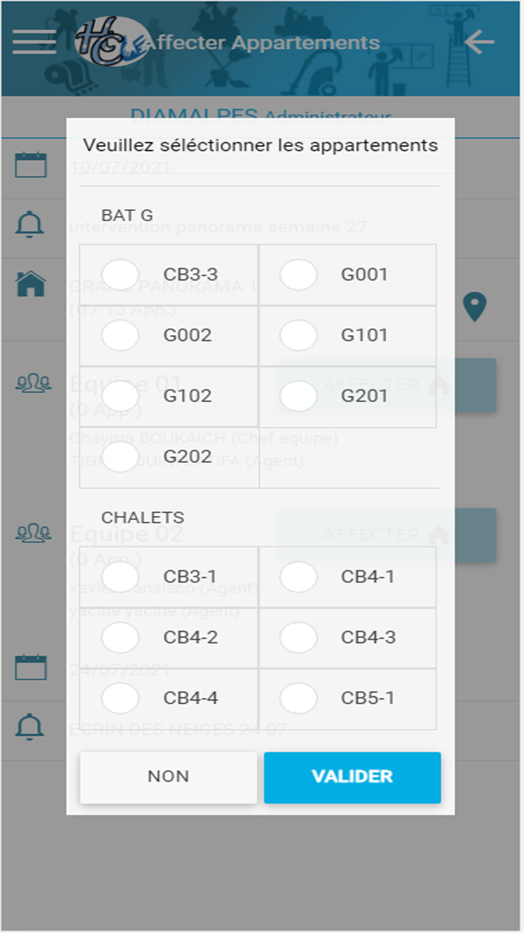Click the back arrow in header
The height and width of the screenshot is (933, 524).
point(479,42)
